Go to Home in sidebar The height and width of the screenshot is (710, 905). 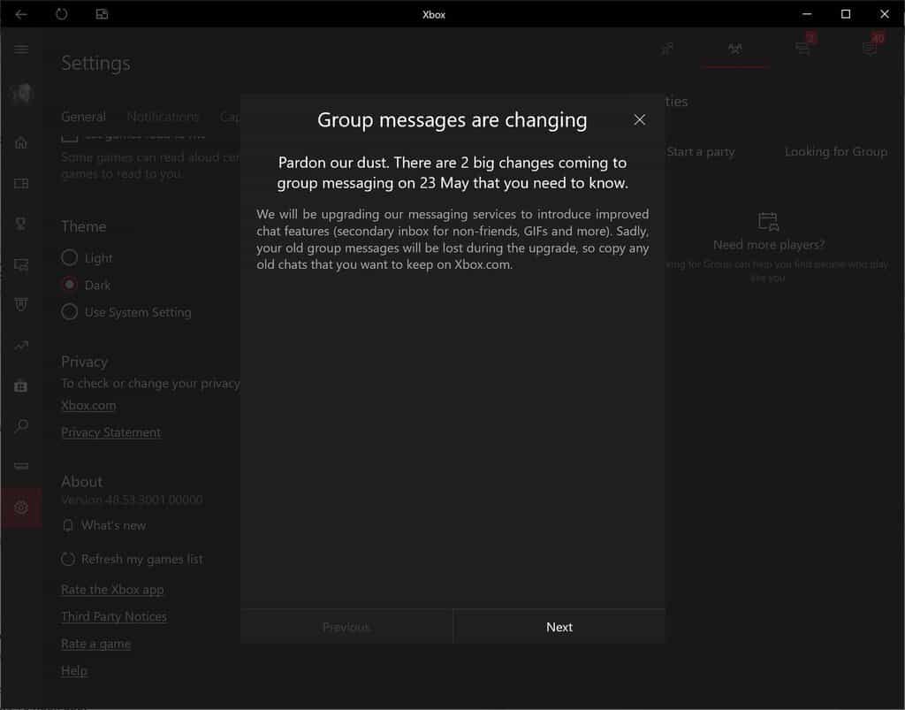point(21,142)
